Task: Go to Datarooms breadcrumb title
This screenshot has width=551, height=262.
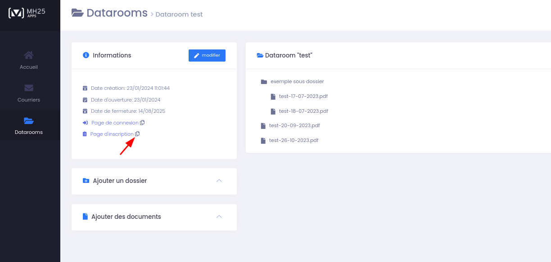Action: [x=117, y=13]
